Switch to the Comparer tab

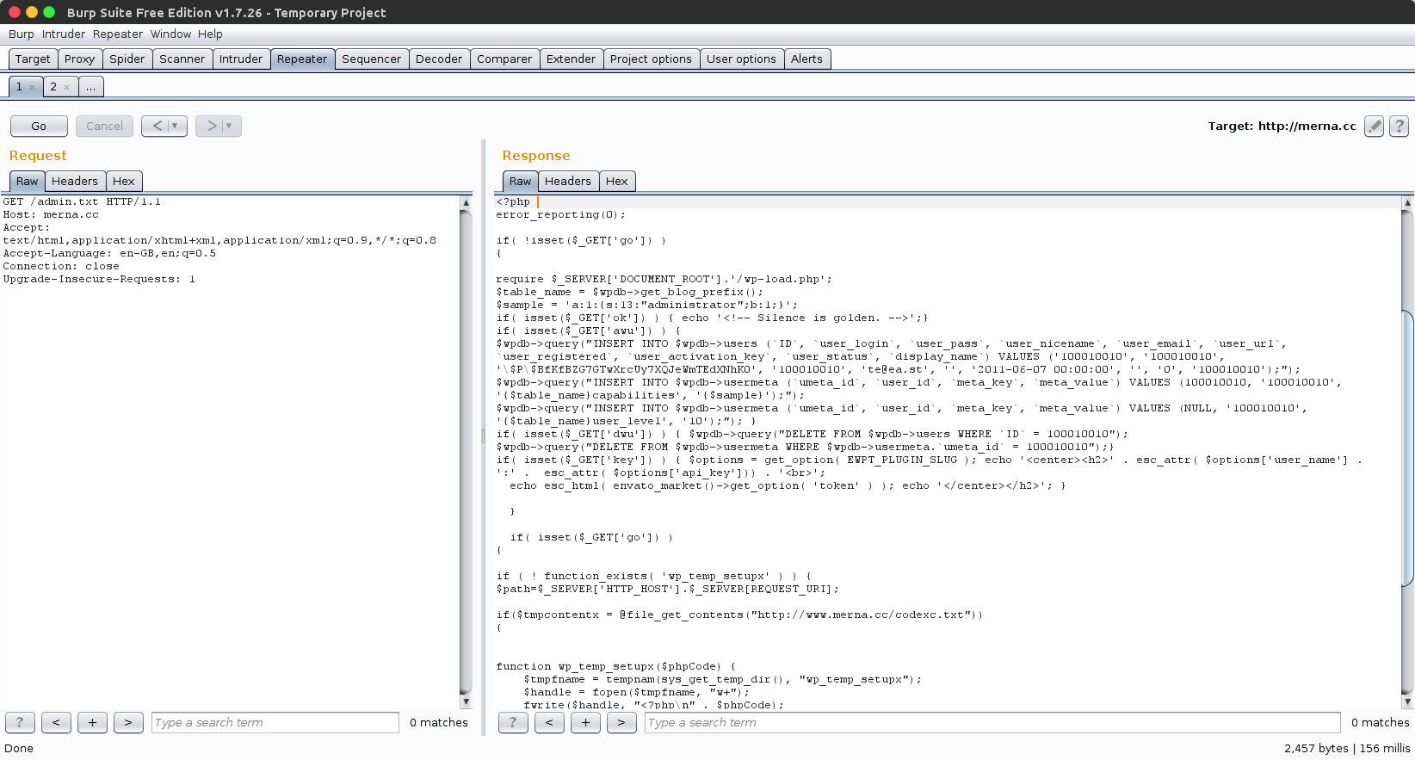(504, 59)
